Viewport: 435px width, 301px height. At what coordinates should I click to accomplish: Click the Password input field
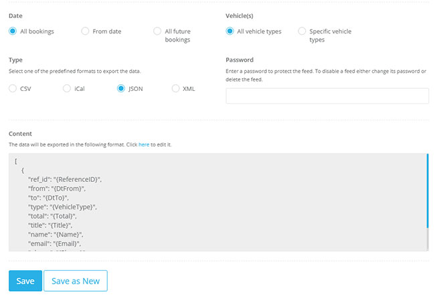327,96
